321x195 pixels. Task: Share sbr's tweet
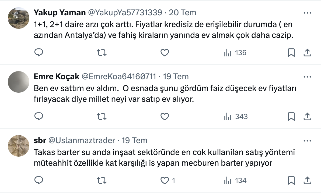point(307,180)
